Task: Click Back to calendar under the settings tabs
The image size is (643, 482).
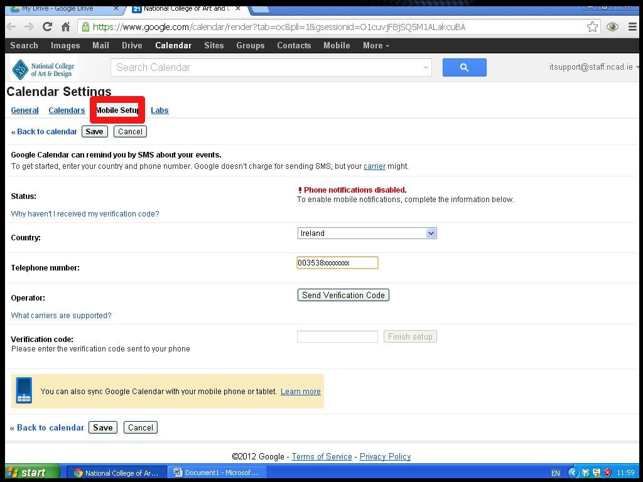Action: pos(45,132)
